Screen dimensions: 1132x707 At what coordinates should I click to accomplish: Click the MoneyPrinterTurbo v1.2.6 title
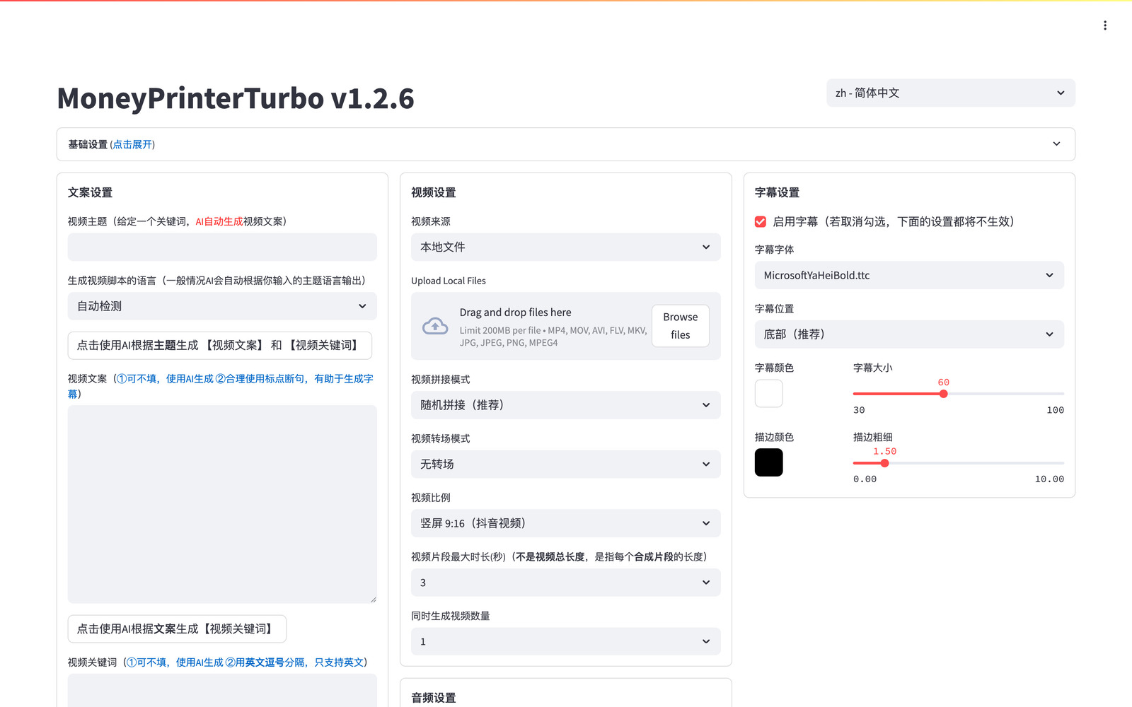coord(236,98)
